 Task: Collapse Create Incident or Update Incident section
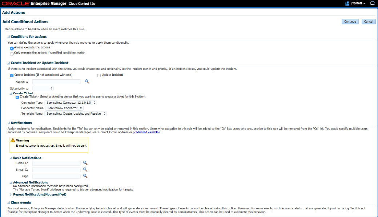click(8, 63)
